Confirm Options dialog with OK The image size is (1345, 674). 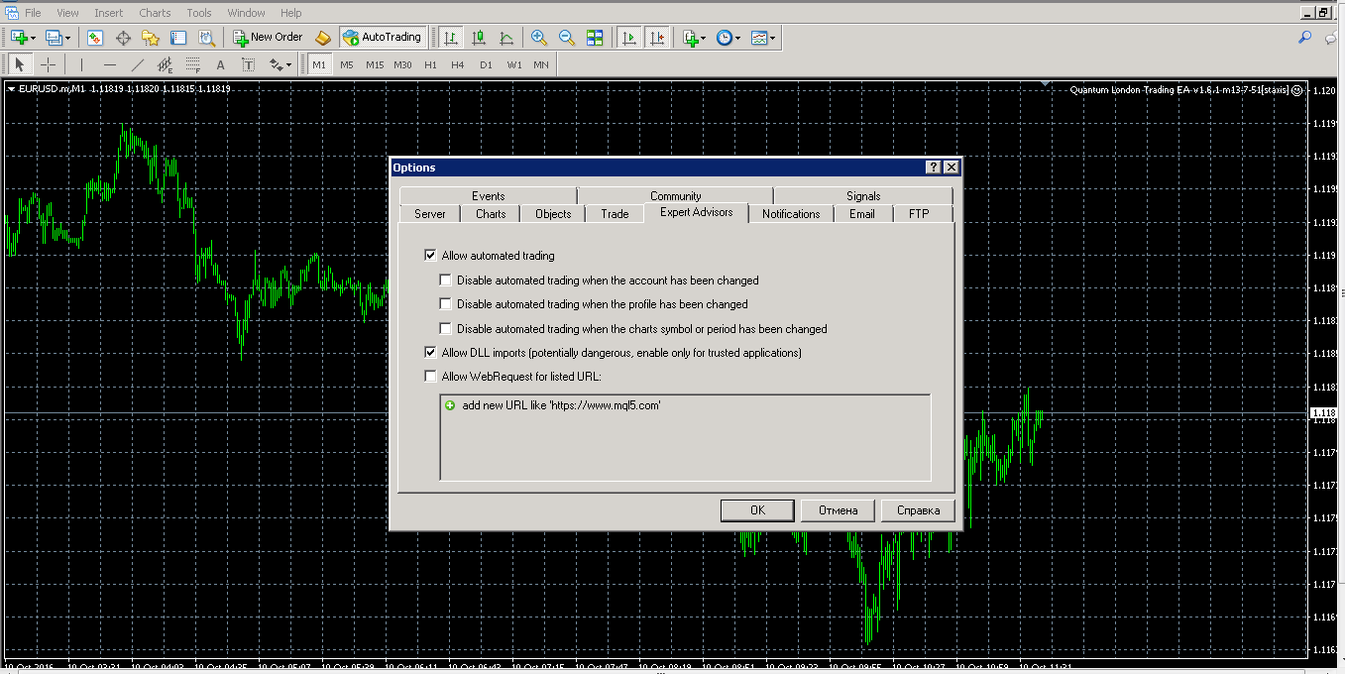pos(757,510)
